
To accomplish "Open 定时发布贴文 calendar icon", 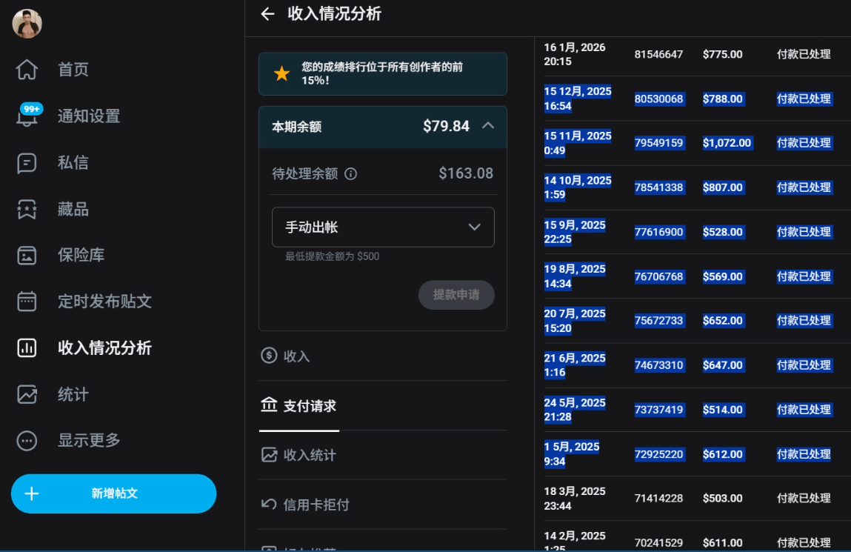I will 27,302.
